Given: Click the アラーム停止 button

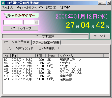Looking at the screenshot, I should 100,36.
